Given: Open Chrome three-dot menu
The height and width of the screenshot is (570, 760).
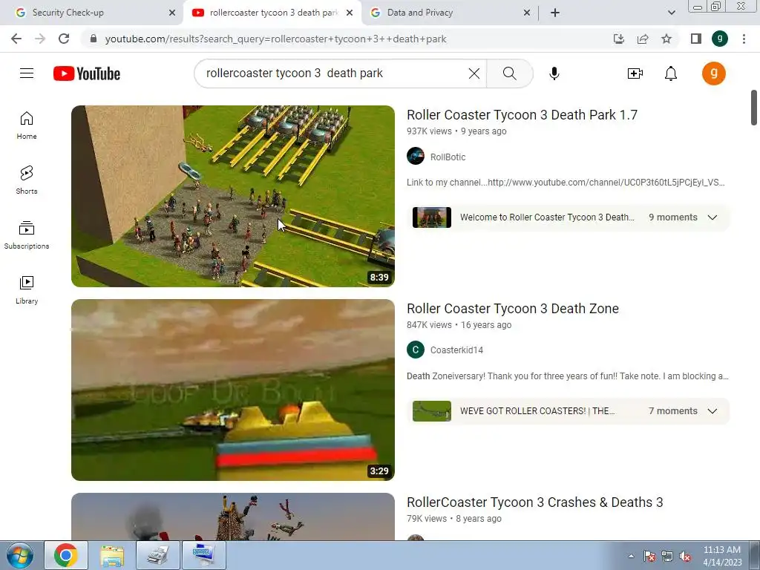Looking at the screenshot, I should (744, 39).
